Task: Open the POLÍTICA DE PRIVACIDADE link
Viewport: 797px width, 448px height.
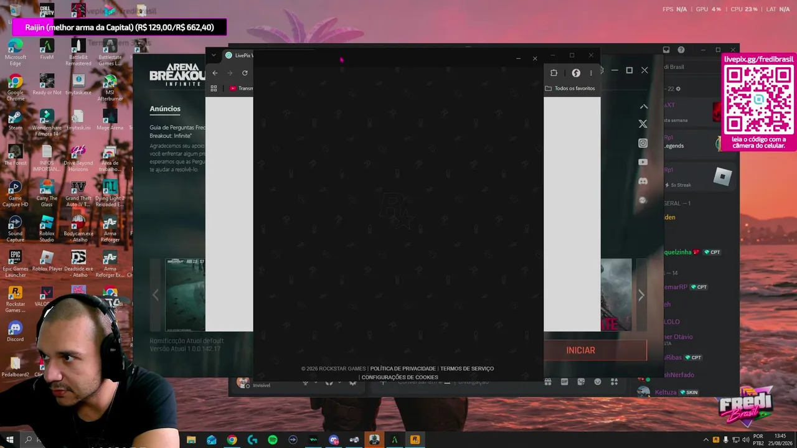Action: 403,368
